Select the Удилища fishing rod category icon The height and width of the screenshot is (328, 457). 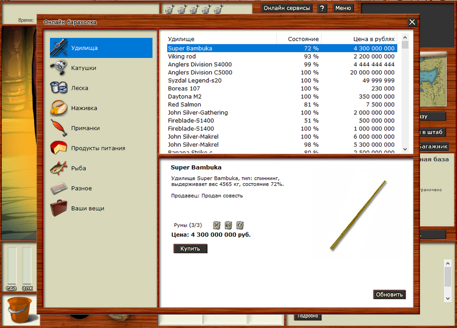[x=59, y=48]
